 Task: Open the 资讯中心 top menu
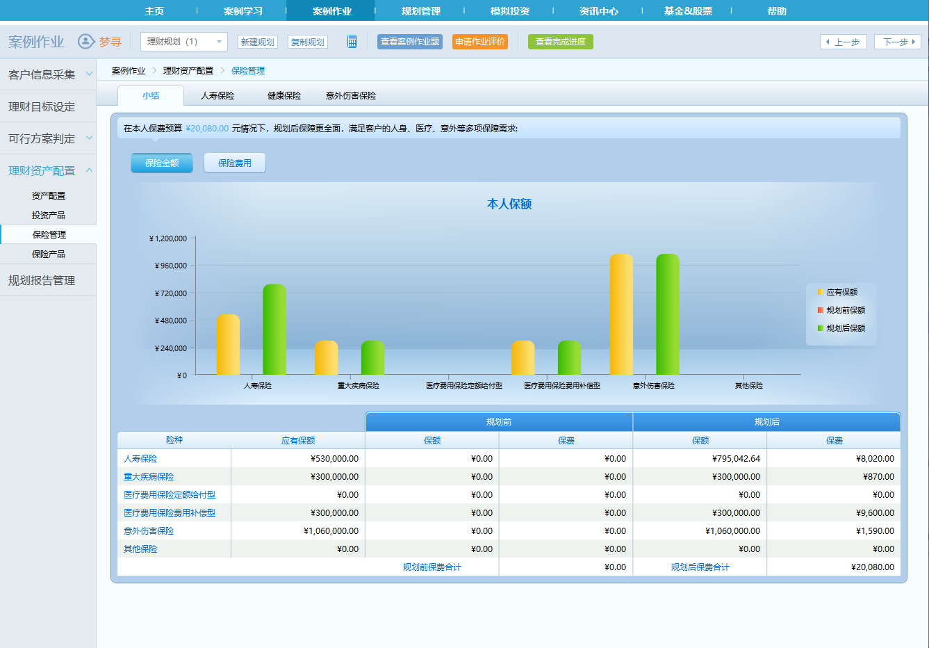click(599, 11)
